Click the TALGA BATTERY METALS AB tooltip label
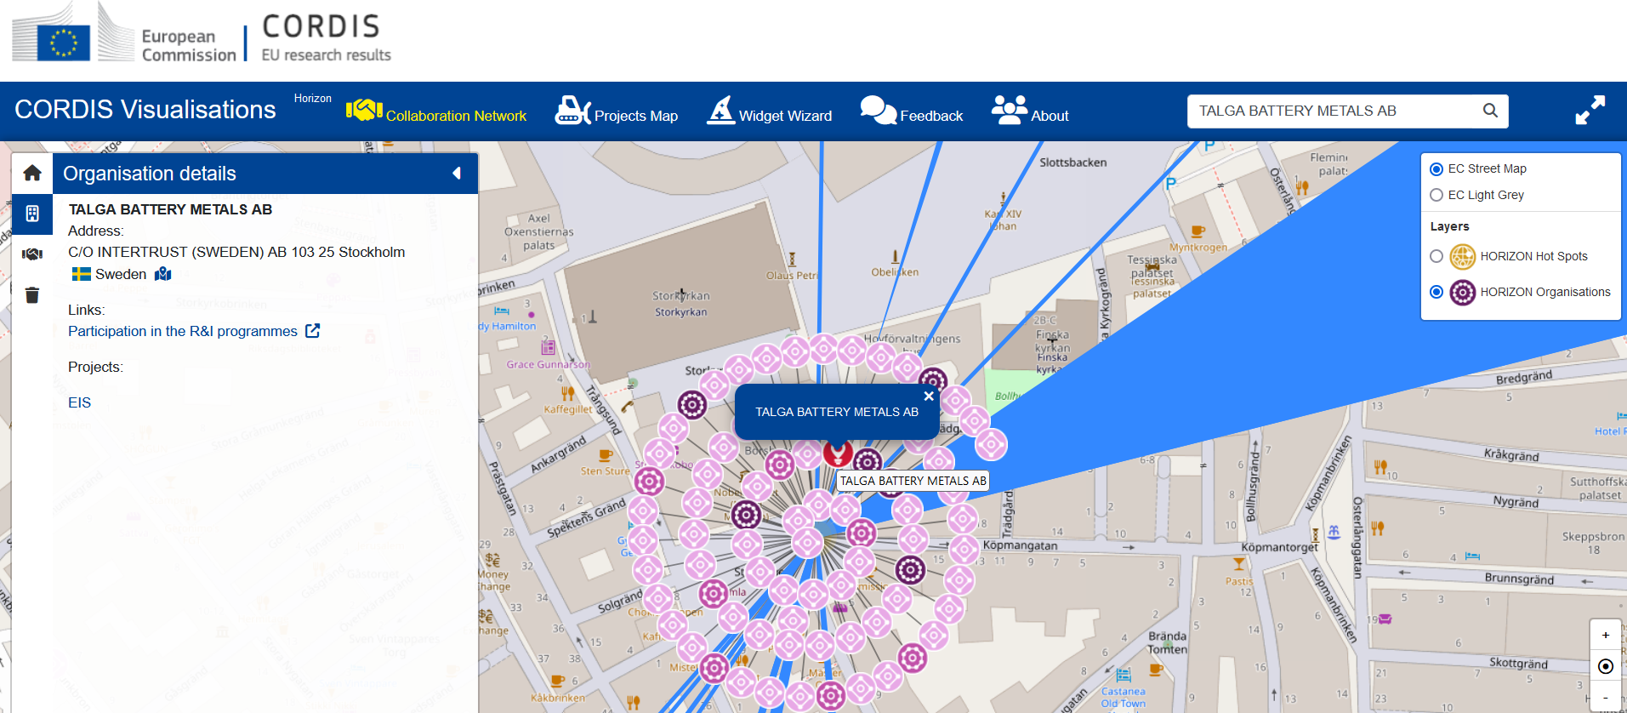 click(913, 481)
